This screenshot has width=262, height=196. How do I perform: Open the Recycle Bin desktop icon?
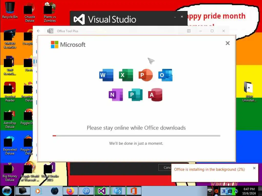[x=10, y=10]
